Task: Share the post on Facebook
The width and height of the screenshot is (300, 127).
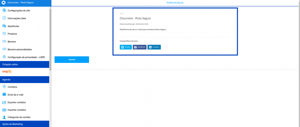Action: [x=140, y=47]
